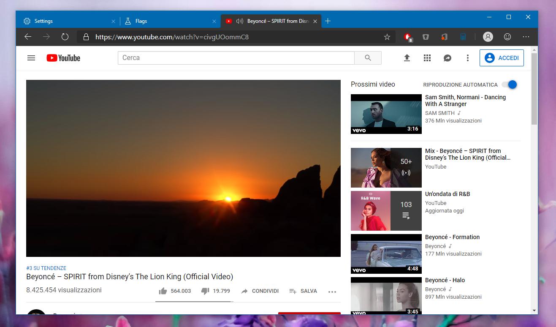View site info via padlock icon
This screenshot has width=556, height=327.
(x=86, y=37)
